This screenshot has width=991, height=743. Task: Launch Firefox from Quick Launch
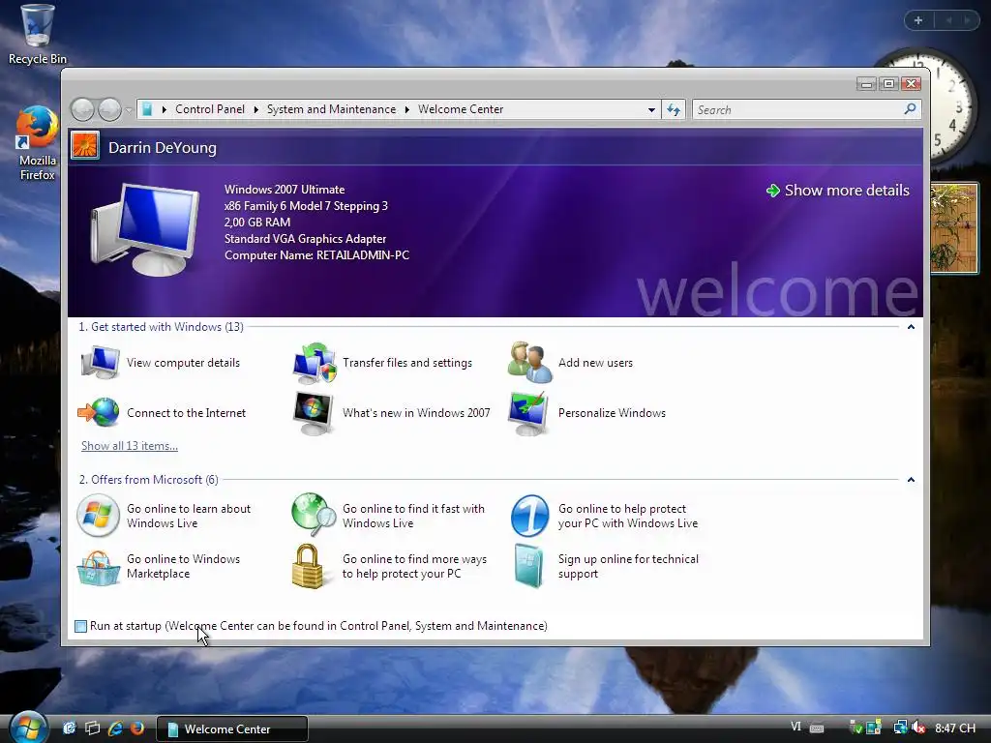[137, 728]
